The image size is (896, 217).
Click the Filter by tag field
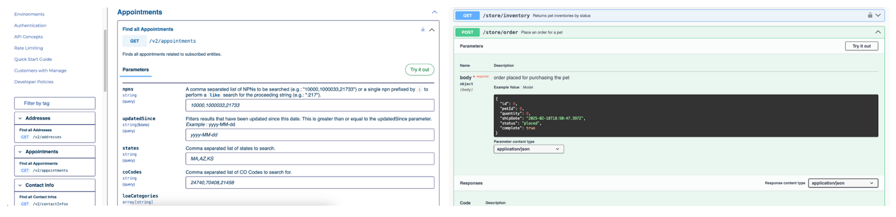pos(55,103)
